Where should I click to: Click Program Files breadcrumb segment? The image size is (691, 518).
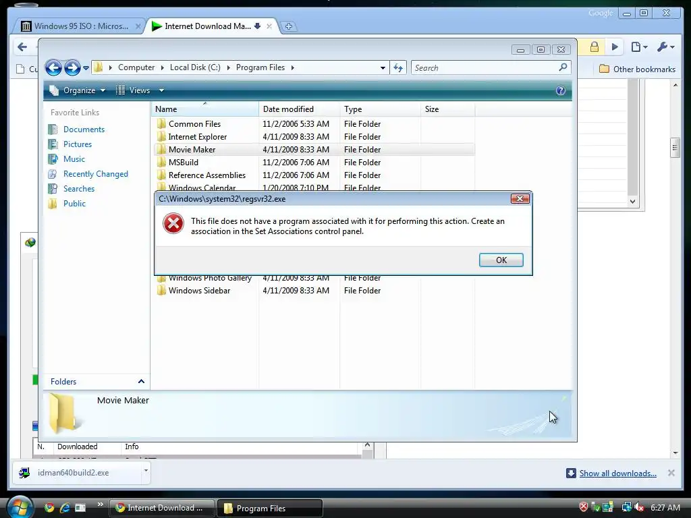260,67
